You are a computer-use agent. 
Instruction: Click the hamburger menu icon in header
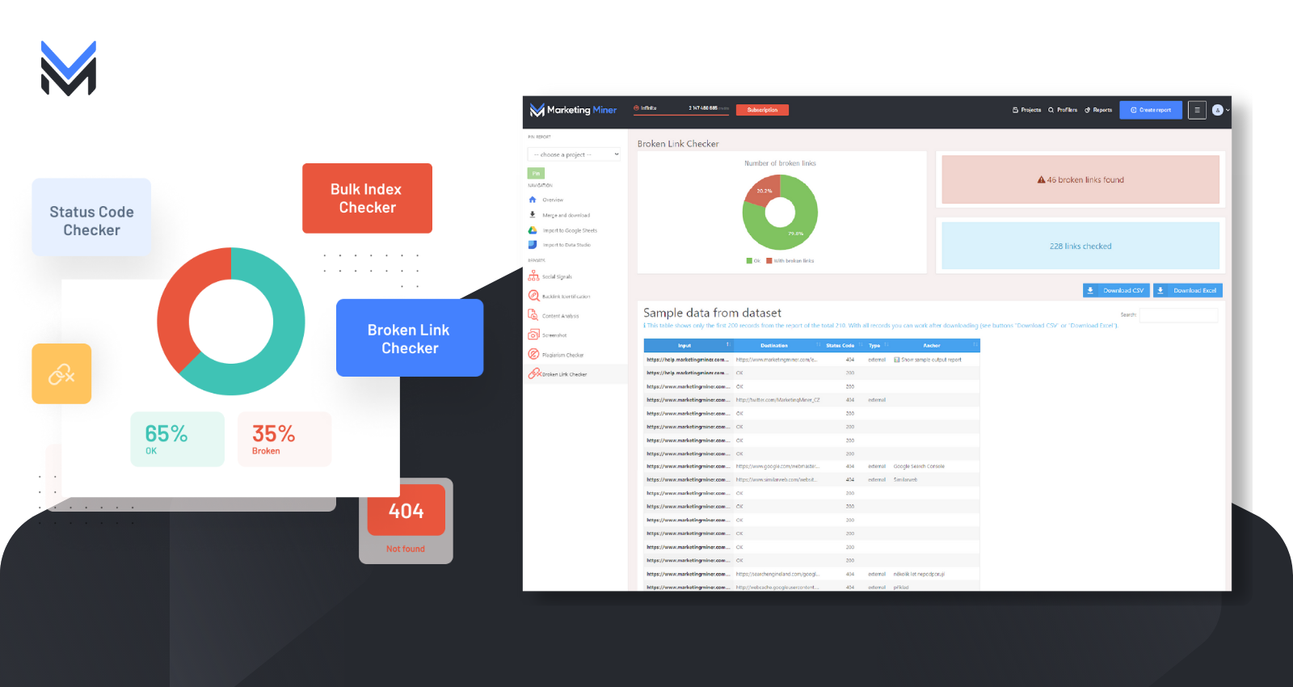1197,110
